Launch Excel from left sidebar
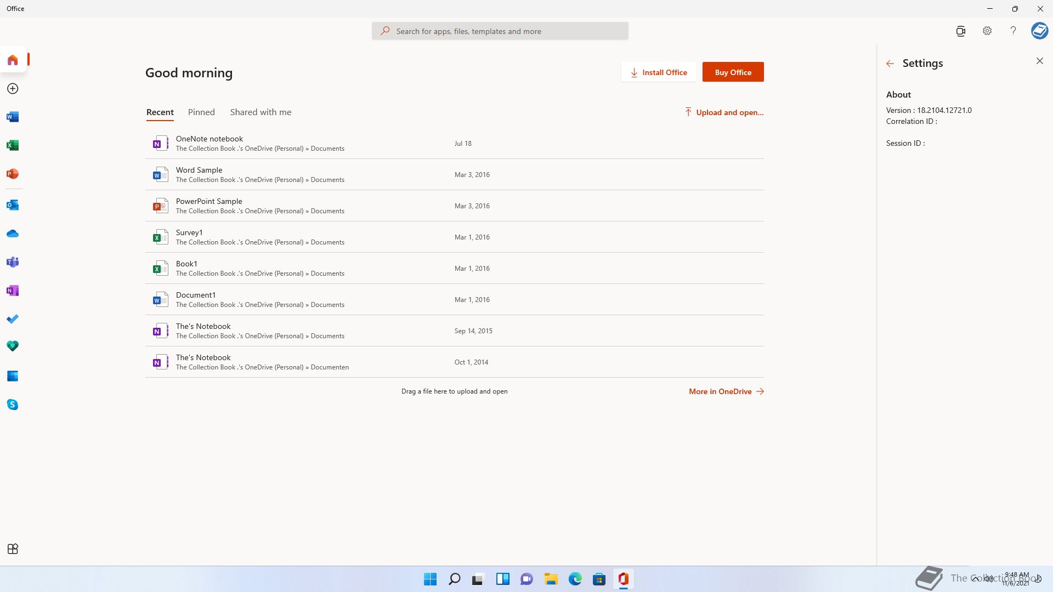This screenshot has width=1053, height=592. tap(13, 145)
